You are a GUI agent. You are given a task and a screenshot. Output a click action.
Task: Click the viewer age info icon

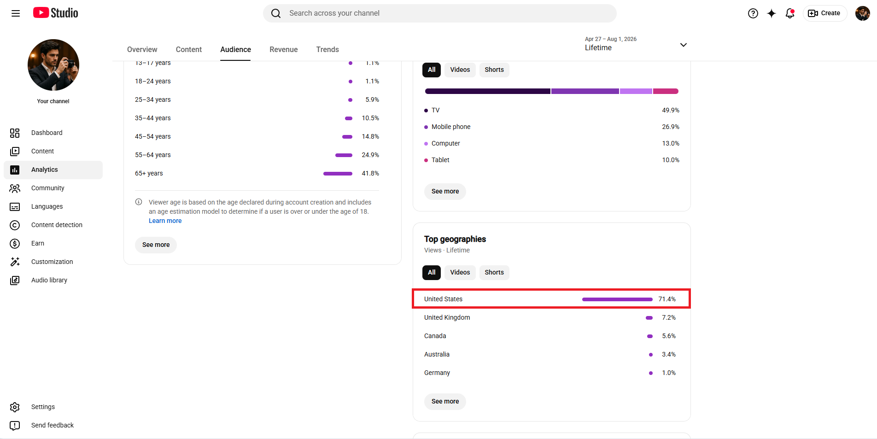139,202
